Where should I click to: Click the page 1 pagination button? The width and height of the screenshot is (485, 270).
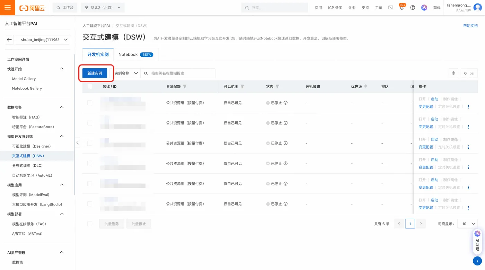(410, 224)
